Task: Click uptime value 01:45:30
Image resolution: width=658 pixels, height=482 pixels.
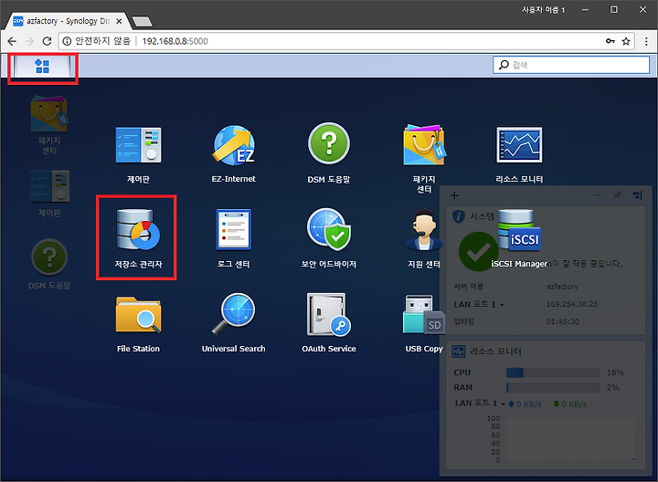Action: click(562, 321)
